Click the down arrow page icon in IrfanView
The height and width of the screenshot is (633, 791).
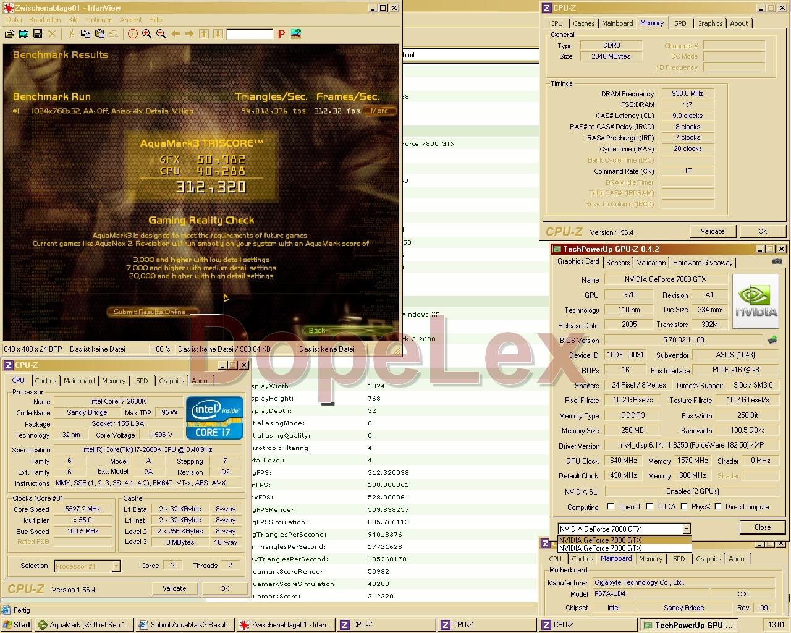(218, 34)
